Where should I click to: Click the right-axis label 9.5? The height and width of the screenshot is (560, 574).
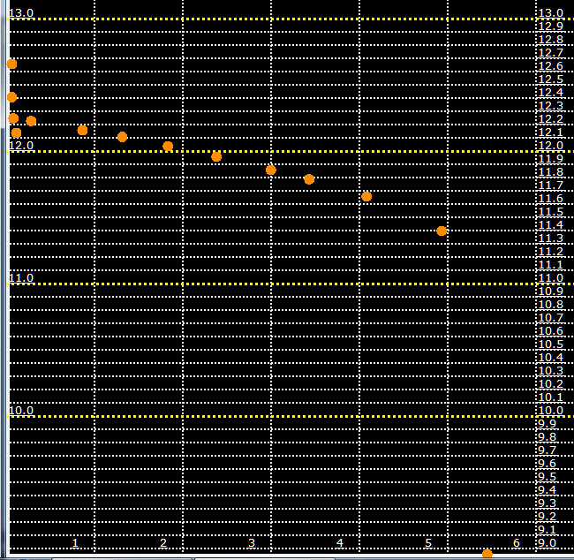[547, 477]
